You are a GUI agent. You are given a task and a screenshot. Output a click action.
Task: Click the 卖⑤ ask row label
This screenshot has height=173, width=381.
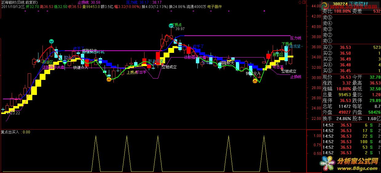(x=327, y=17)
